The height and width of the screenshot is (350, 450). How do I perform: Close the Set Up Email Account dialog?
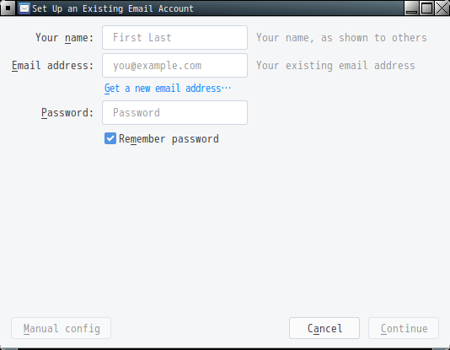(x=442, y=8)
